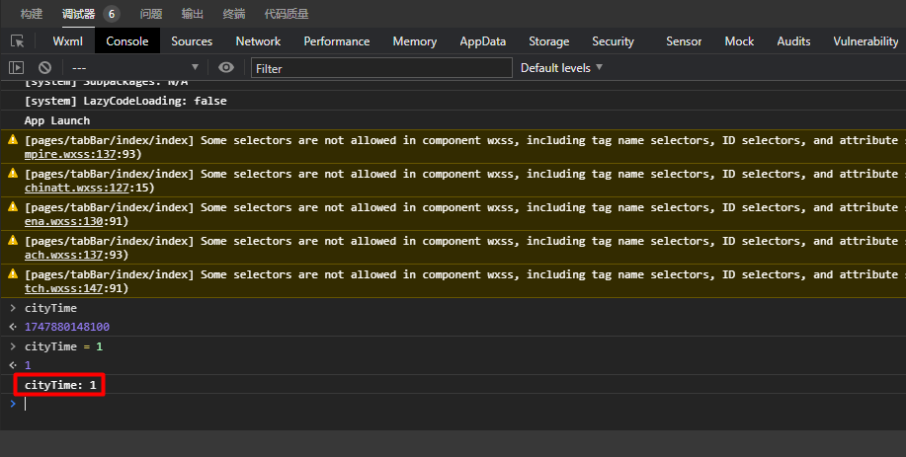This screenshot has height=457, width=906.
Task: Click the output value 1747880148100
Action: tap(67, 327)
